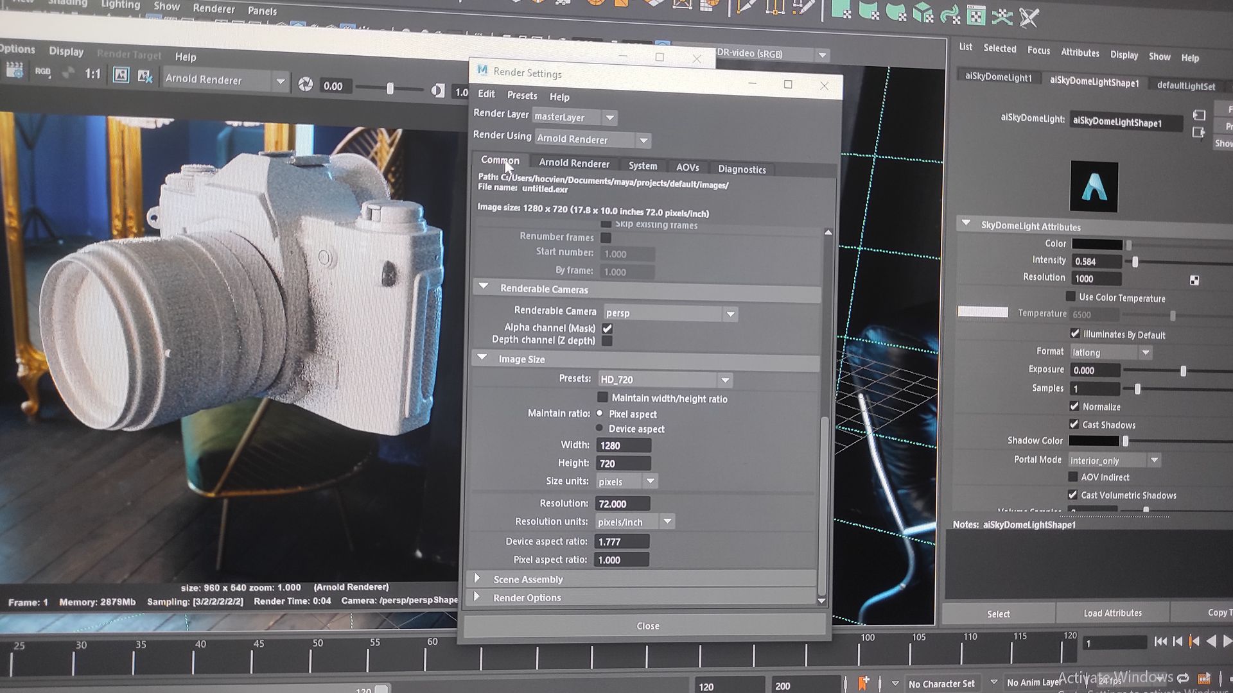1233x693 pixels.
Task: Click the green cylinder checker shelf icon
Action: click(868, 11)
